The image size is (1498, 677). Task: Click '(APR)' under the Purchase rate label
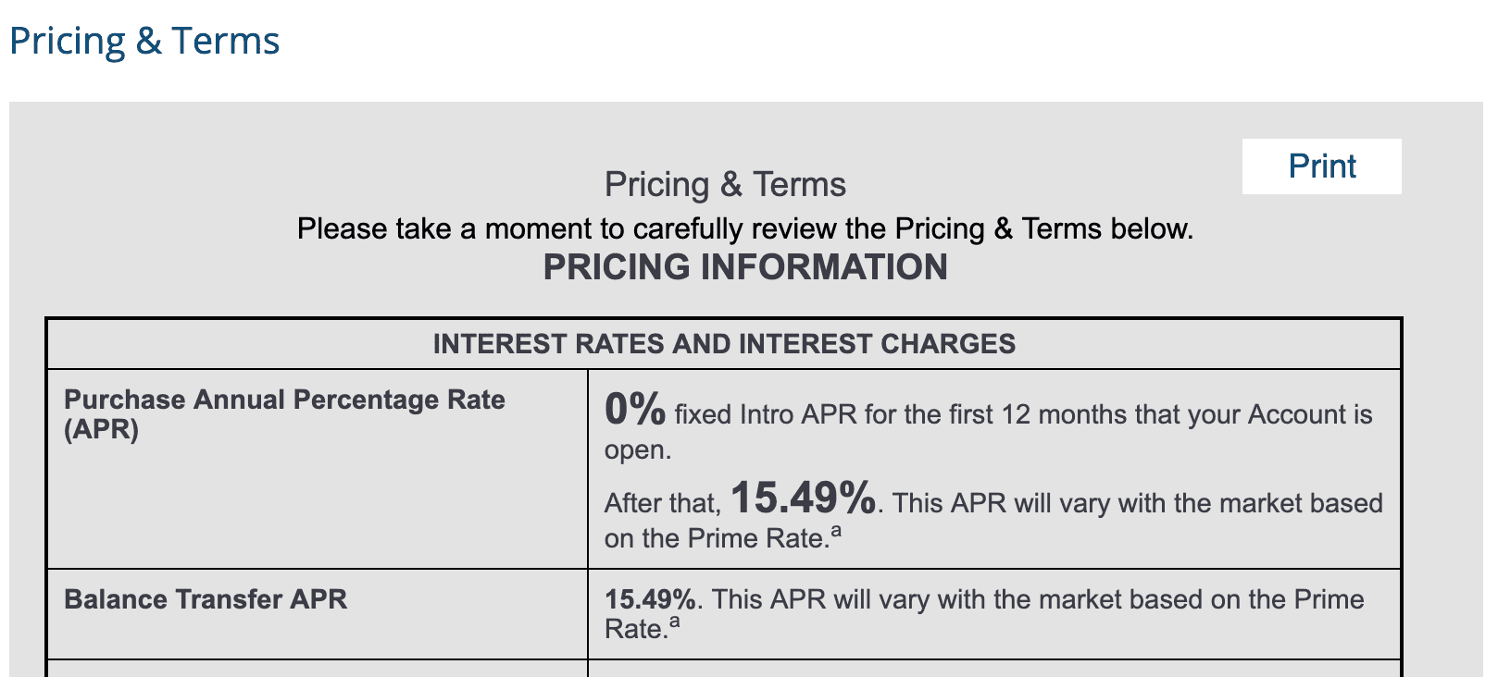(x=101, y=429)
